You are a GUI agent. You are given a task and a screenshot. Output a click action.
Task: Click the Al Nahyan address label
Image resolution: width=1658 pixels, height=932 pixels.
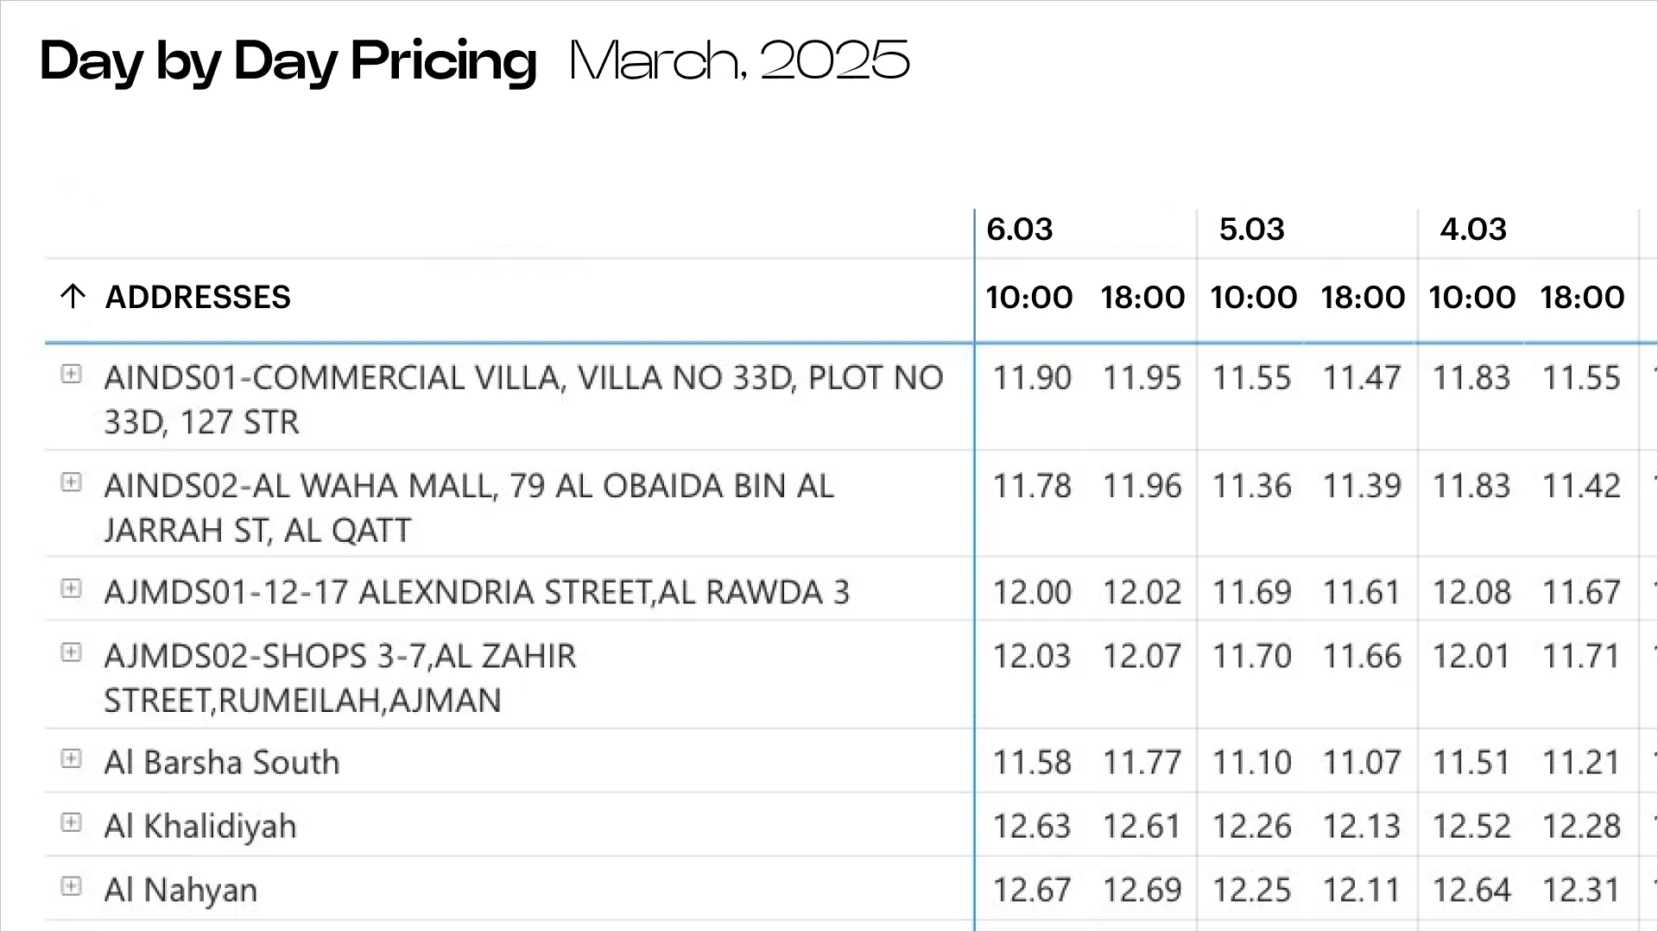coord(180,891)
